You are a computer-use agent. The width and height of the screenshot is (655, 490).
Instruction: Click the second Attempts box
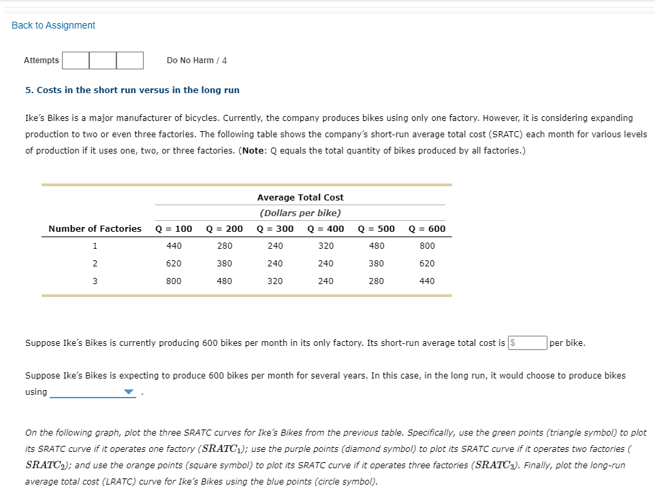pos(103,60)
